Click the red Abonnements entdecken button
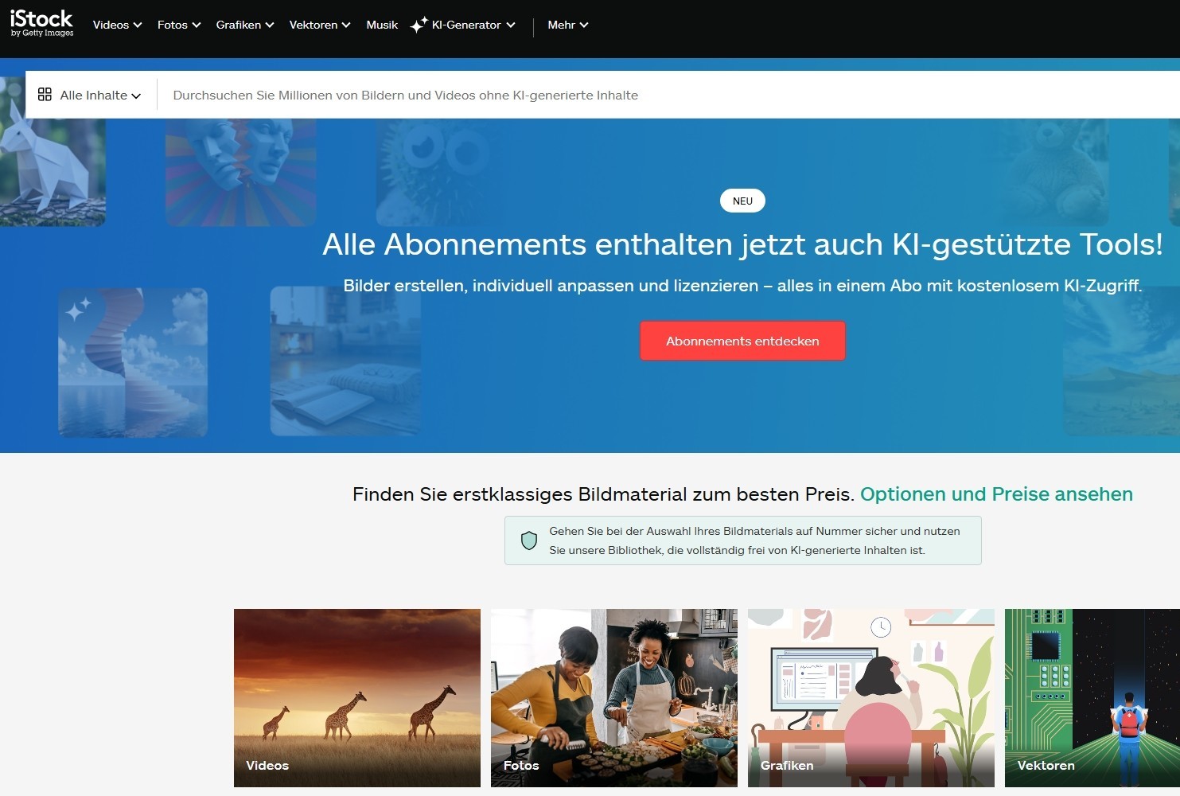This screenshot has height=796, width=1180. click(x=742, y=341)
